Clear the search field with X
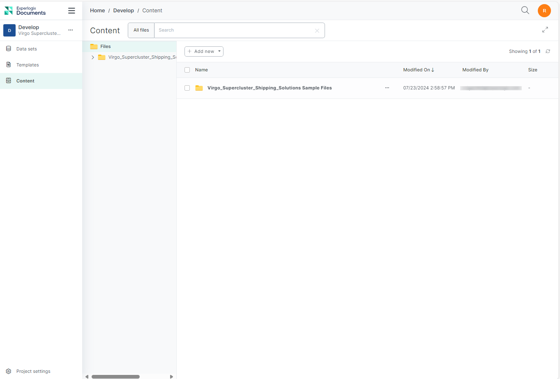This screenshot has width=560, height=379. pos(317,30)
